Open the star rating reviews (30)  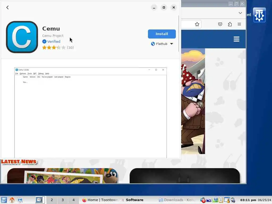click(58, 48)
